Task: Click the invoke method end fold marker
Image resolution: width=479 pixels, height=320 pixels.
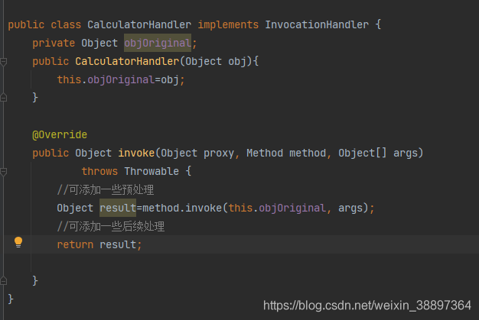Action: [3, 280]
